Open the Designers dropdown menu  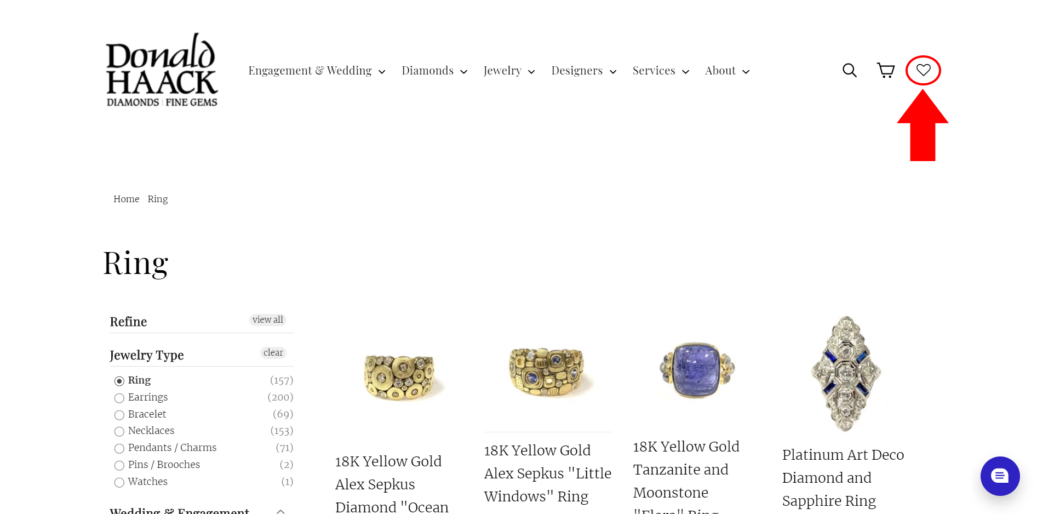click(x=584, y=71)
